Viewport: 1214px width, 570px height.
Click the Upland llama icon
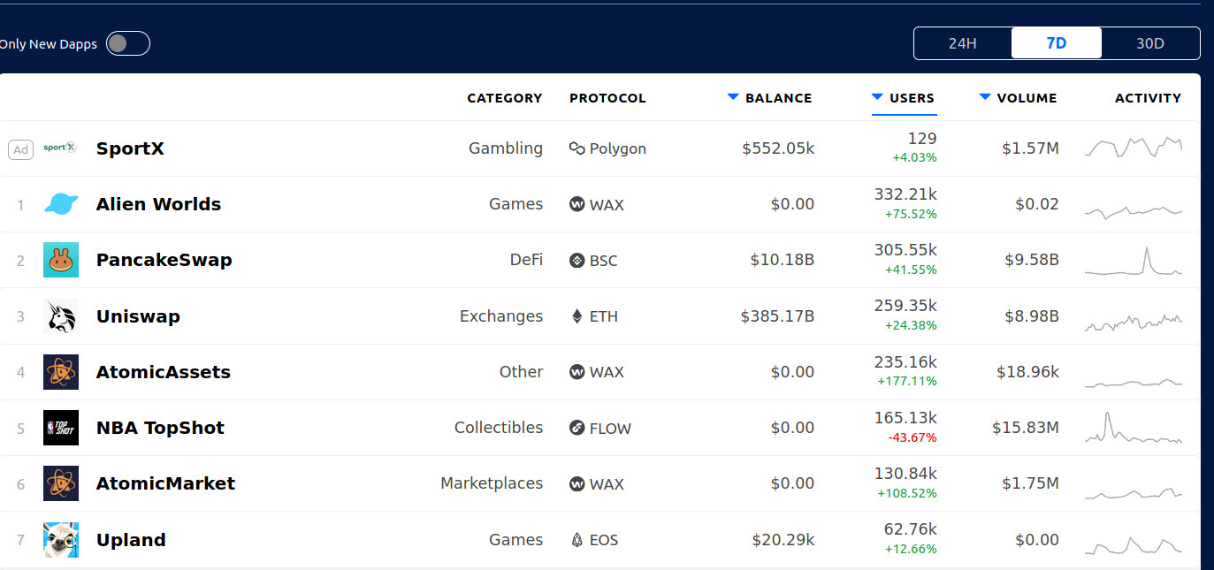coord(61,540)
